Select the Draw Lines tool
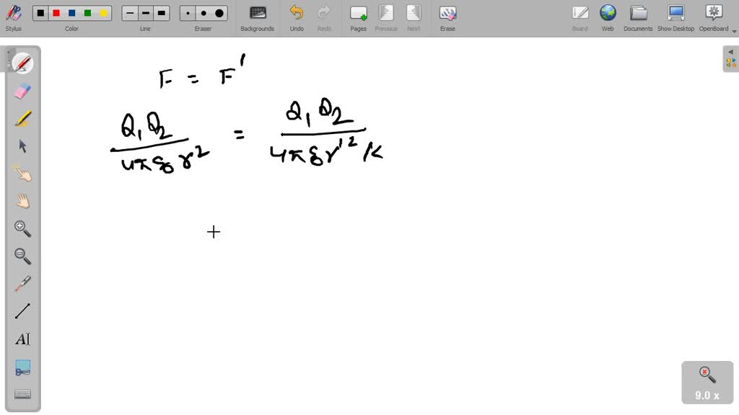This screenshot has height=415, width=739. click(x=22, y=311)
